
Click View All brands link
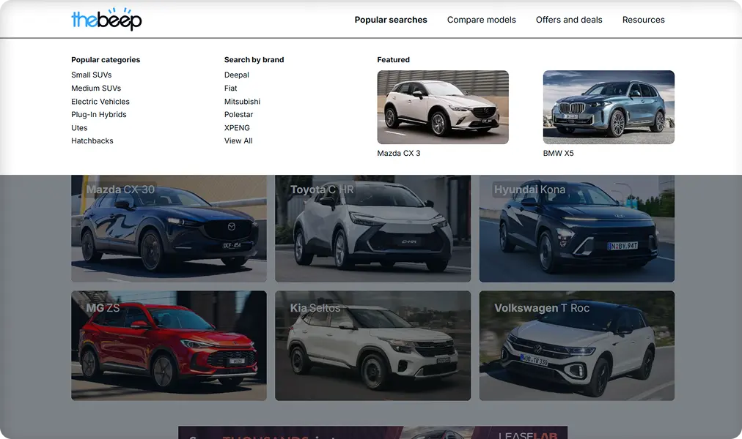238,140
